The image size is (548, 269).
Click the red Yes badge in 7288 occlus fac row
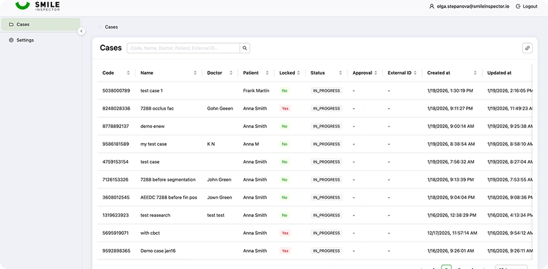point(285,108)
